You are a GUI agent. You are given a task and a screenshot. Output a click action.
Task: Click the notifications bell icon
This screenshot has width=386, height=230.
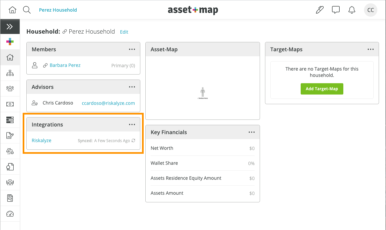tap(352, 10)
